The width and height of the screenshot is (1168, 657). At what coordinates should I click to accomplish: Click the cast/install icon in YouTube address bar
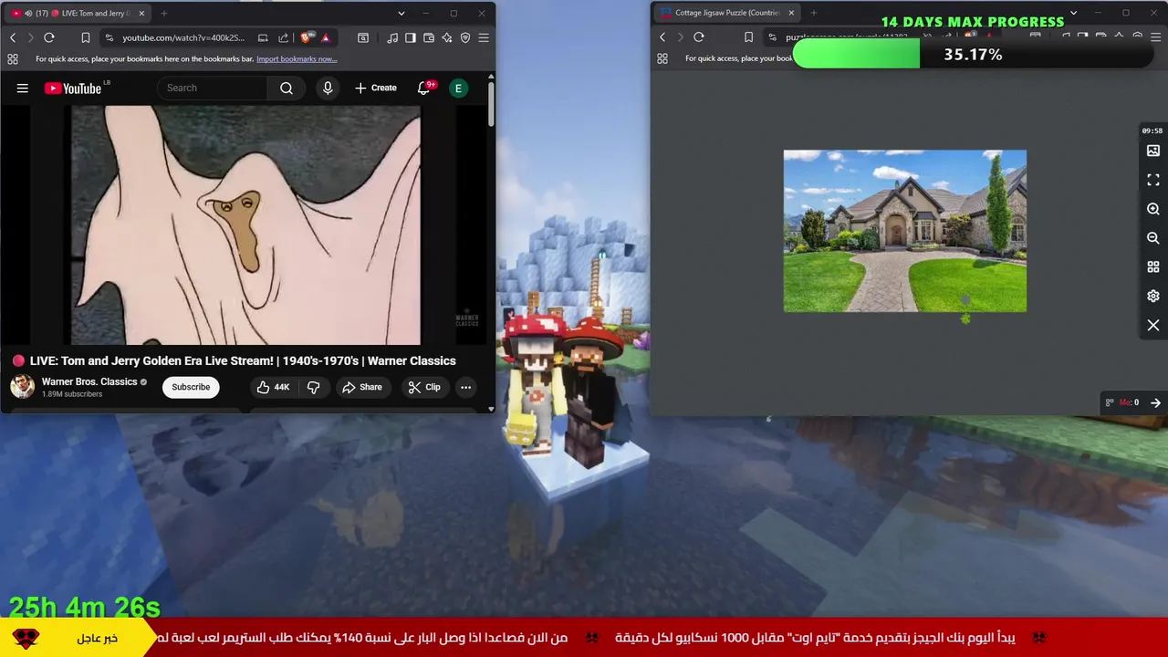(x=263, y=37)
